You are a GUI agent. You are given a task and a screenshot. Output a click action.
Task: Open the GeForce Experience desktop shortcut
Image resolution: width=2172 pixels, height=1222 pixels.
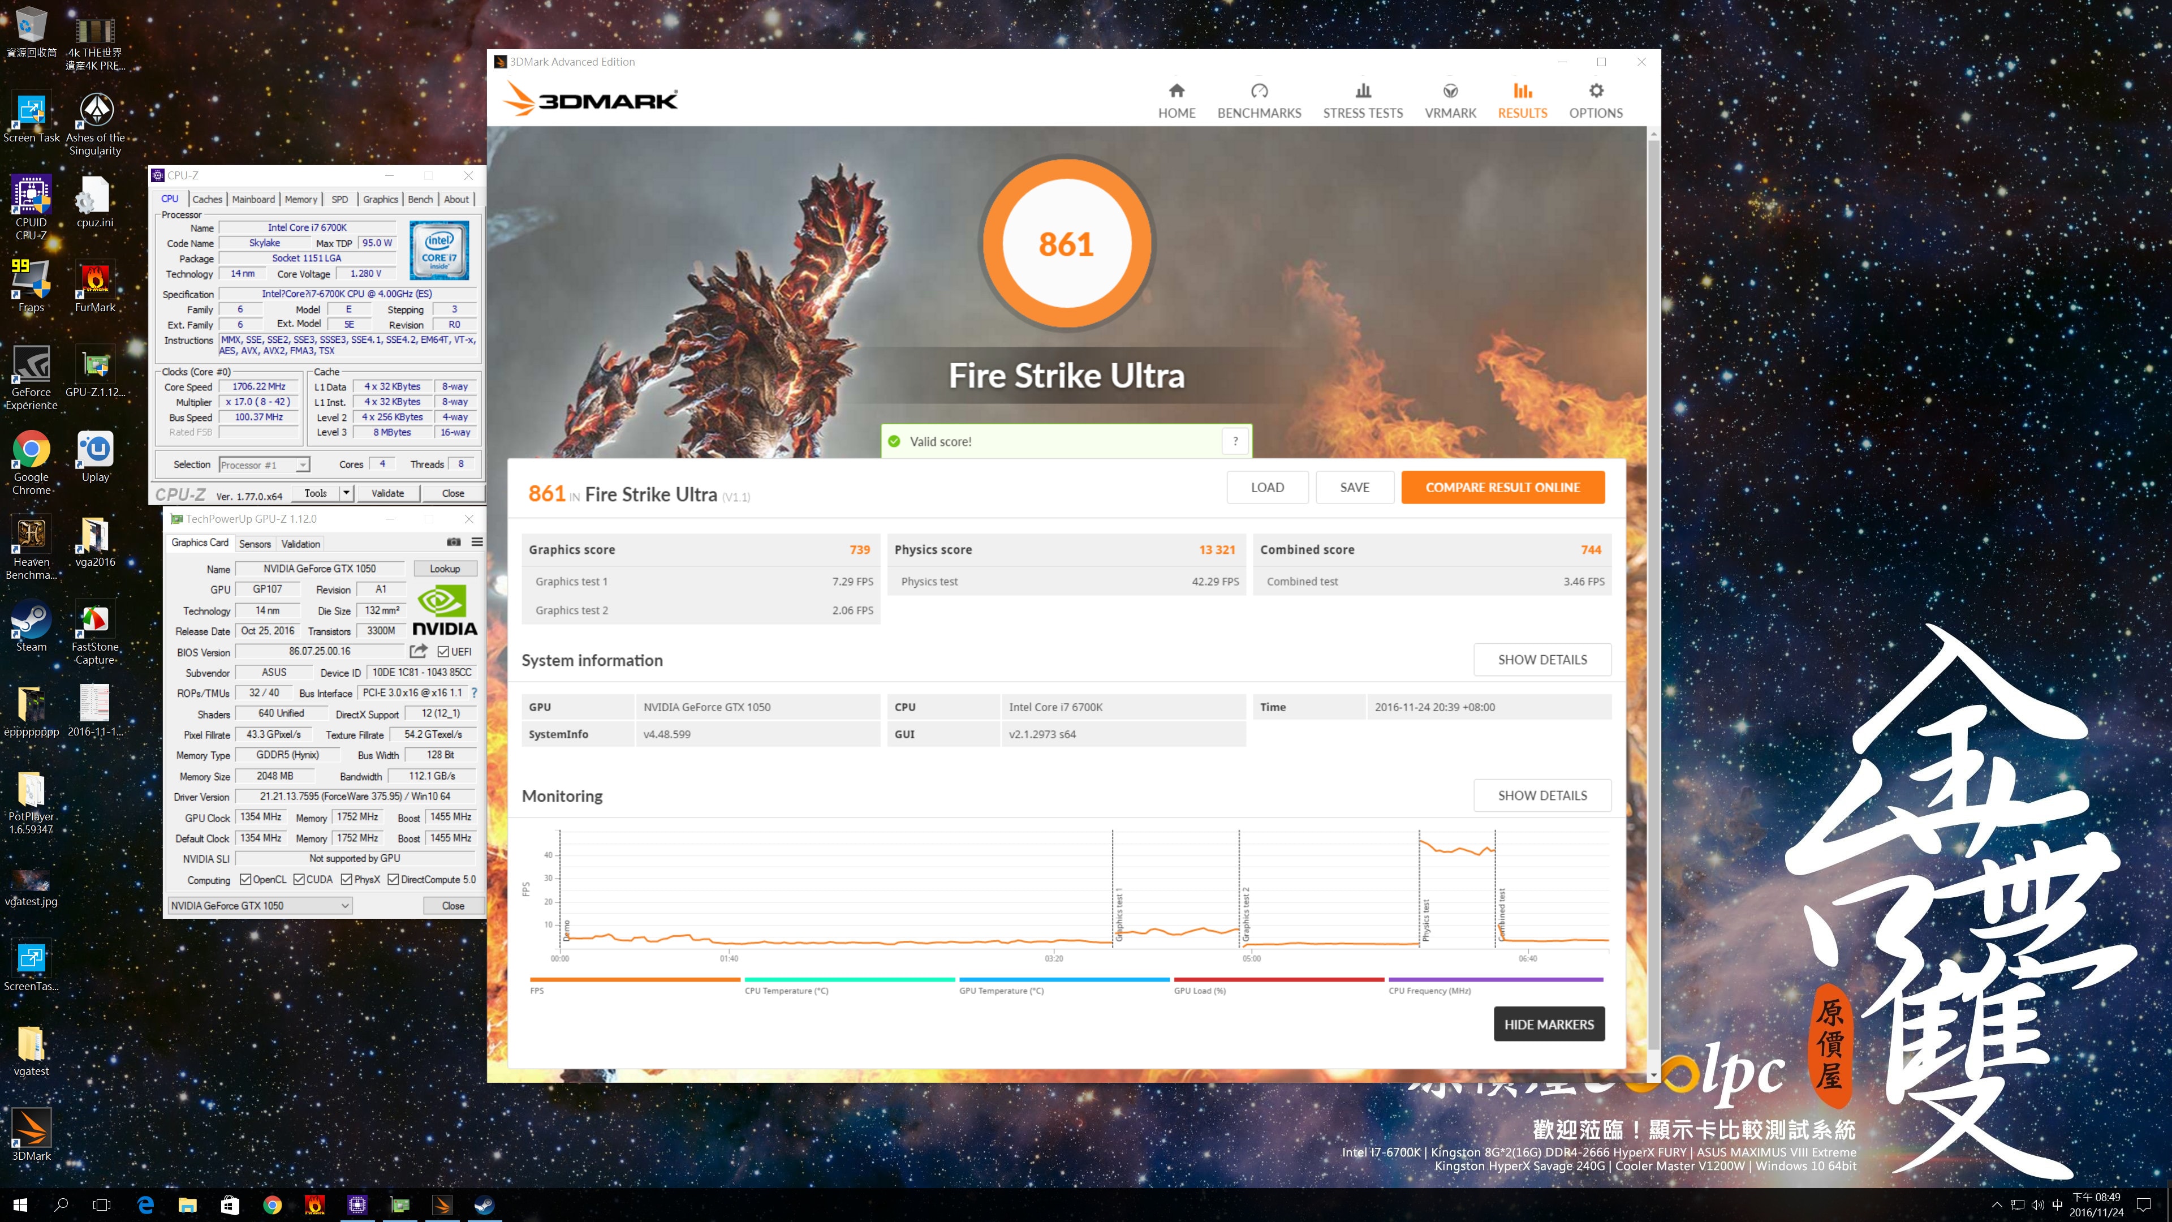point(31,378)
